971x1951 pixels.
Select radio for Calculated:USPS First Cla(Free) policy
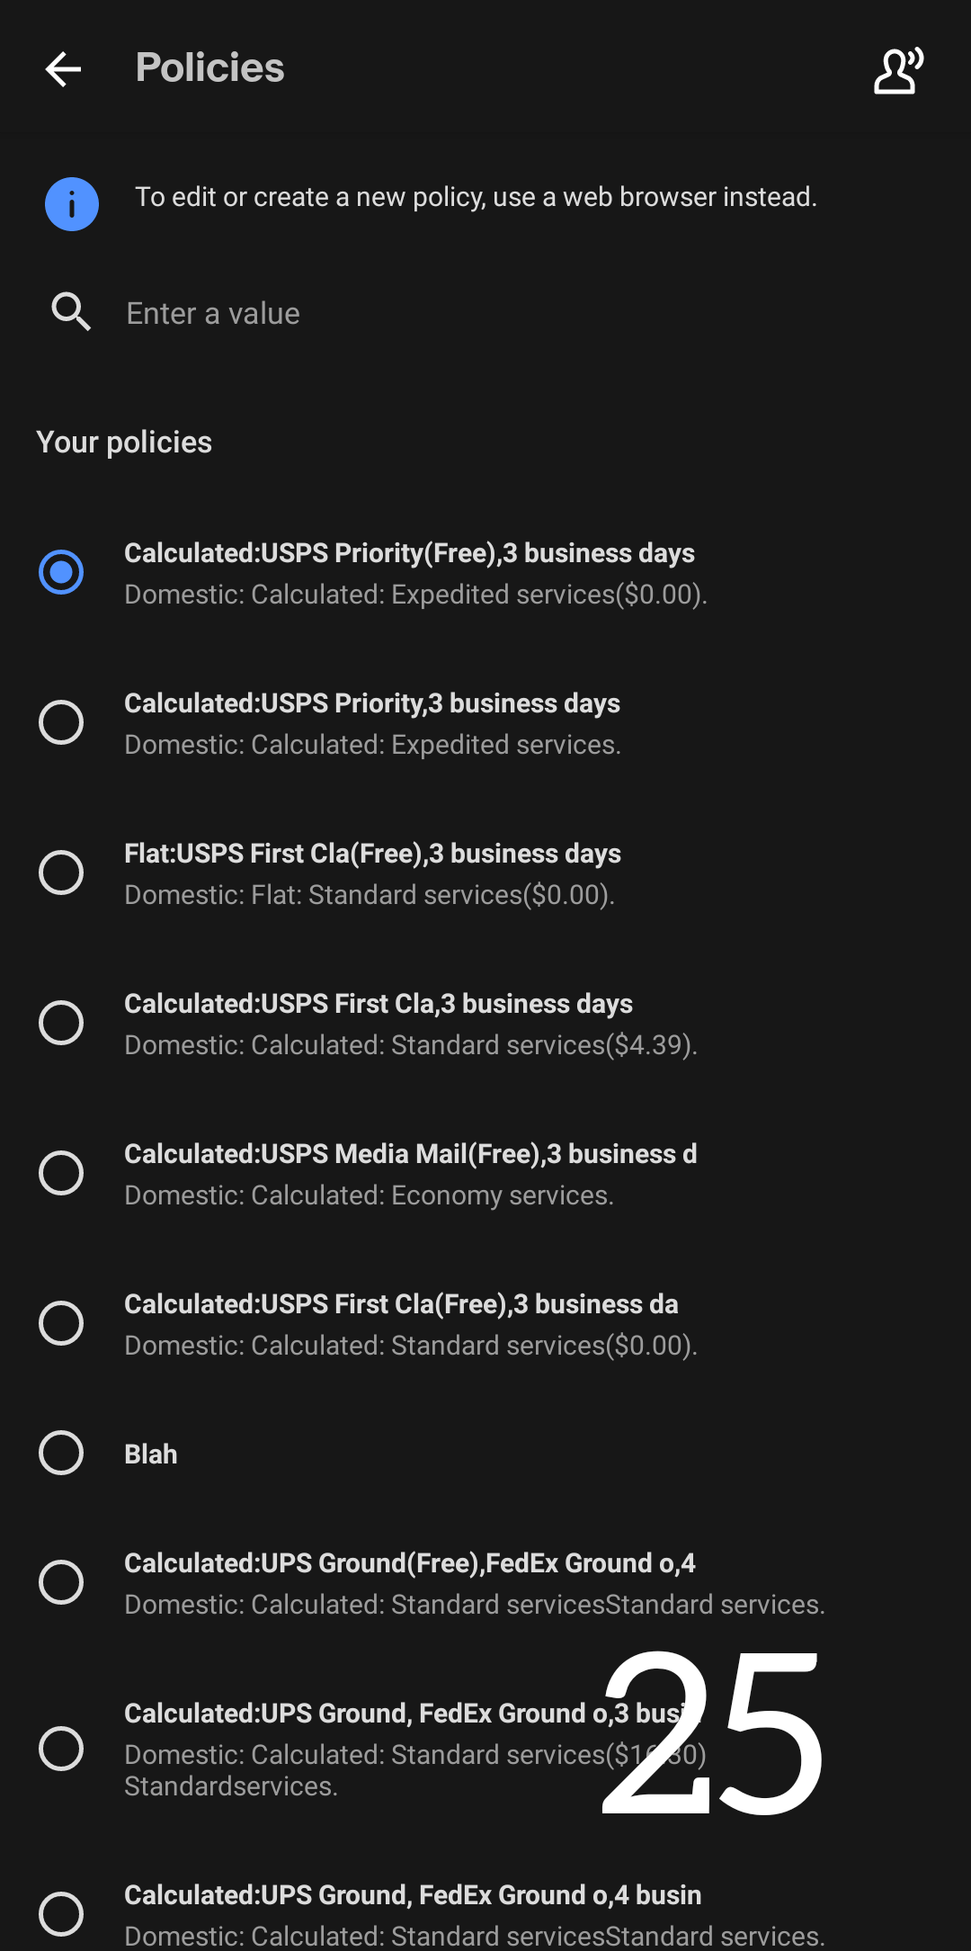[x=61, y=1323]
